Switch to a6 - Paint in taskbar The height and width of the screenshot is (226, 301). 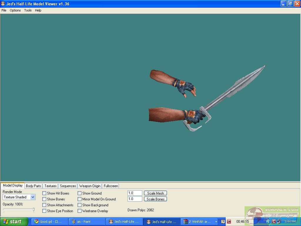[87, 222]
